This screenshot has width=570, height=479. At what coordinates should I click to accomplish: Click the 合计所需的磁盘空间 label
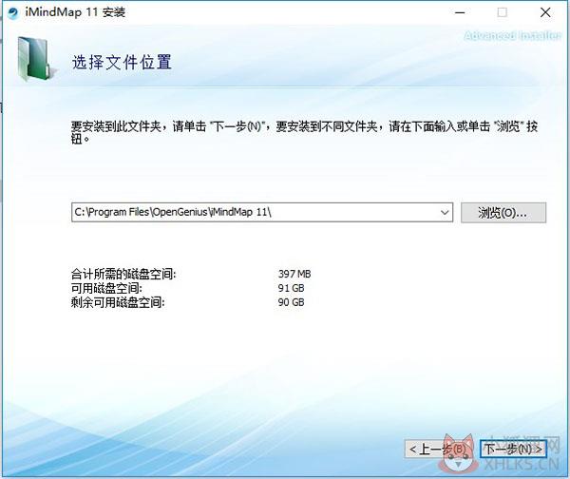tap(123, 274)
